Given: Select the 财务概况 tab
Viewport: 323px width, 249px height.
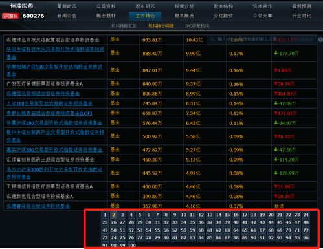Looking at the screenshot, I should point(184,16).
